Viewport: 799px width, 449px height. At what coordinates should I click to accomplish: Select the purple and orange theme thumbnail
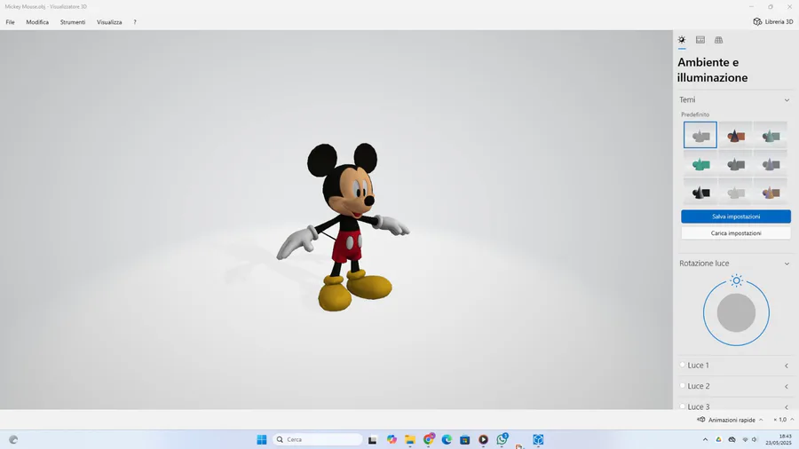pos(771,192)
